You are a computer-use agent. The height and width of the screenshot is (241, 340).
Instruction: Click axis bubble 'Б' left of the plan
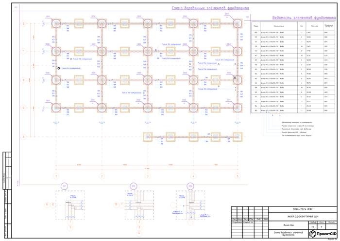pyautogui.click(x=23, y=108)
